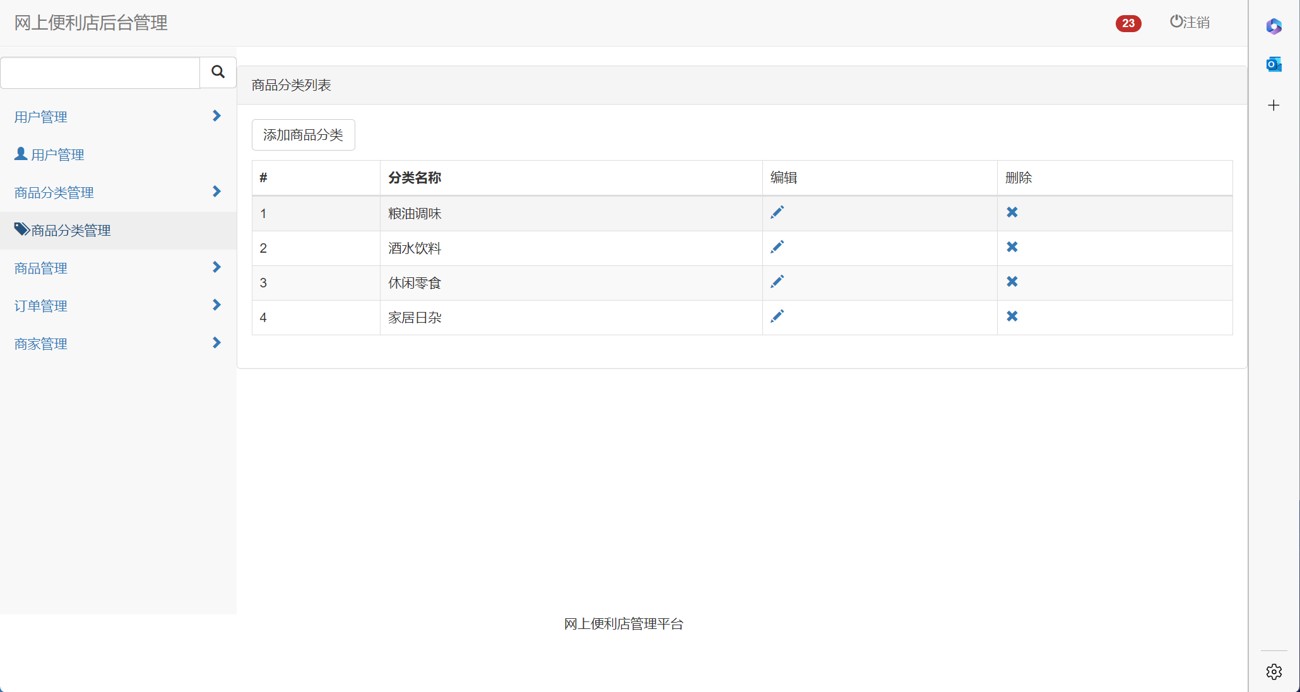Click the 注销 logout link
1300x692 pixels.
click(1190, 23)
